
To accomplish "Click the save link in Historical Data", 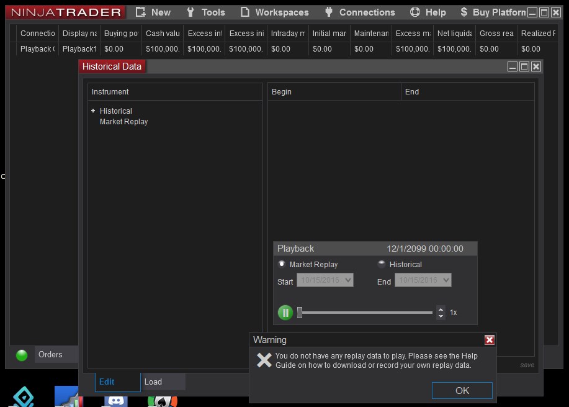I will pyautogui.click(x=527, y=365).
